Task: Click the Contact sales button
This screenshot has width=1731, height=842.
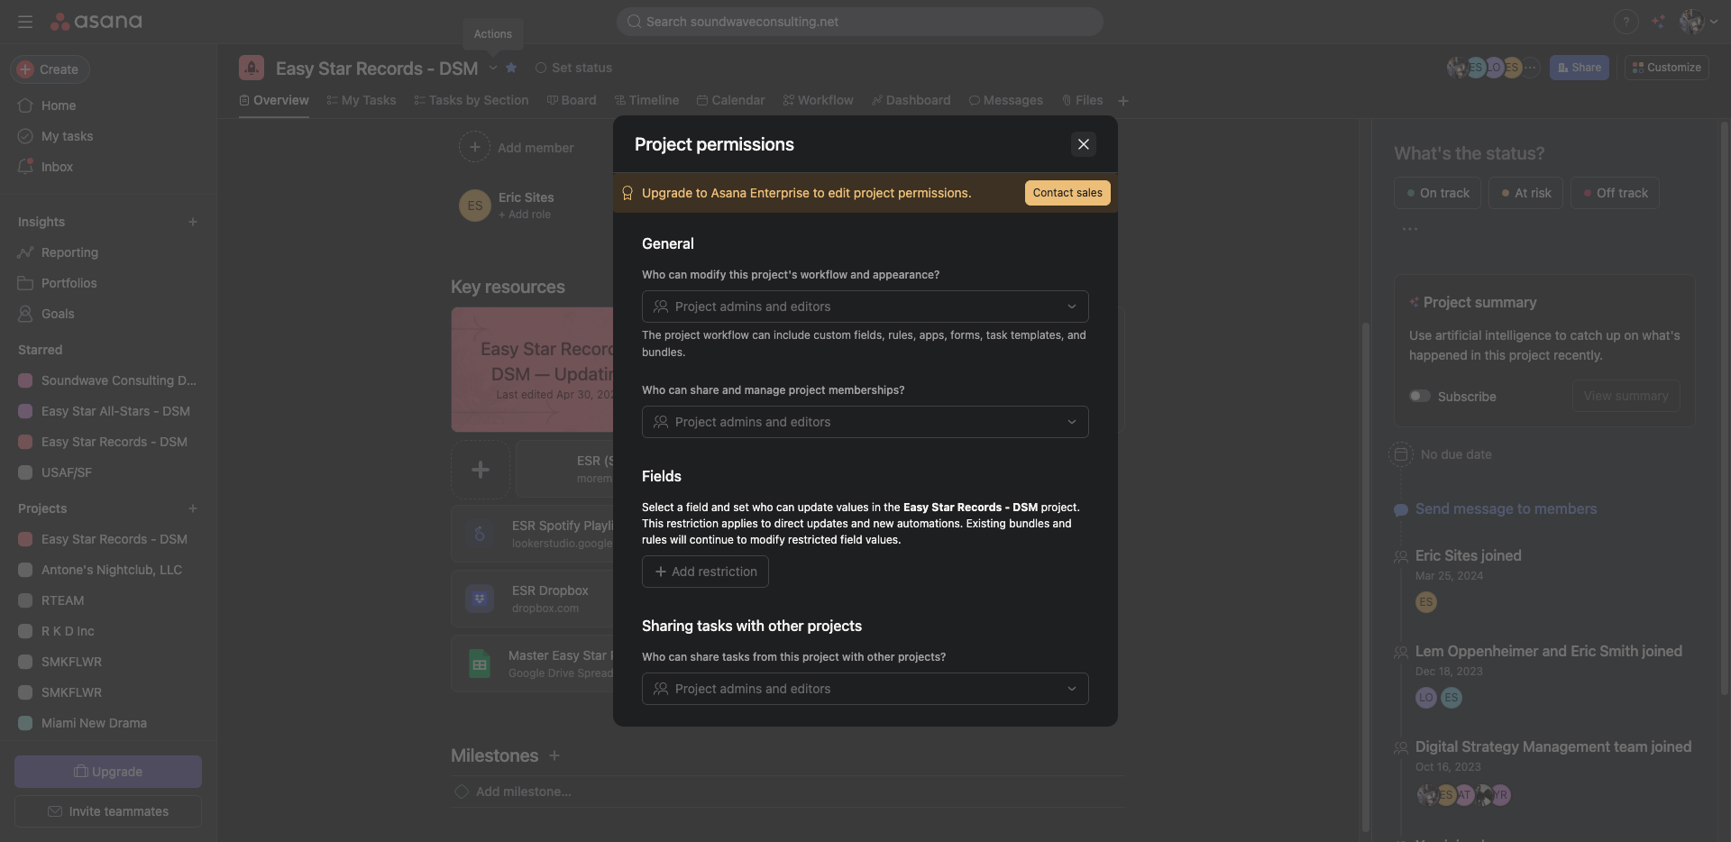Action: click(1067, 193)
